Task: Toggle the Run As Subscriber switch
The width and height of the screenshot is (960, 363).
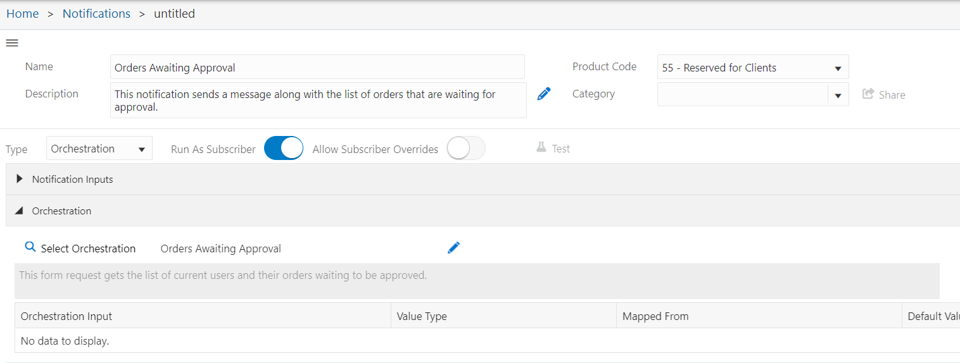Action: [284, 149]
